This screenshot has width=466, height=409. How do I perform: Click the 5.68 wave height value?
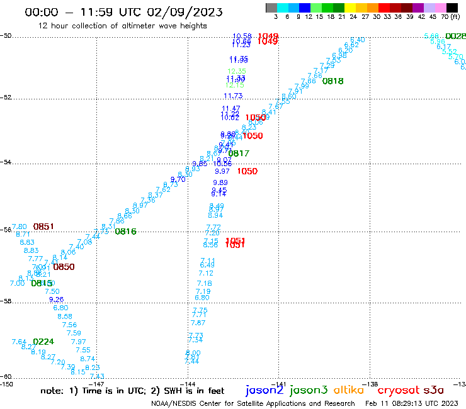(431, 36)
